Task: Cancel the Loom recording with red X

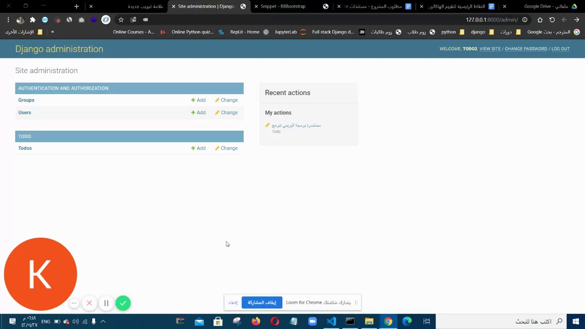Action: [90, 303]
